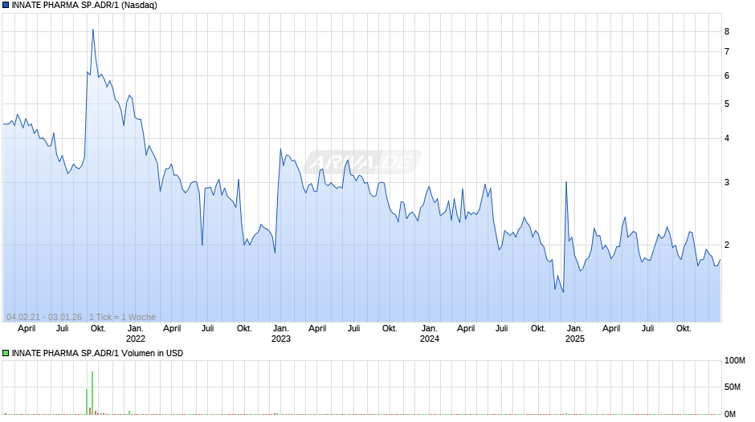Click the 'Jan. 2024' time axis label
The height and width of the screenshot is (422, 755).
point(430,334)
